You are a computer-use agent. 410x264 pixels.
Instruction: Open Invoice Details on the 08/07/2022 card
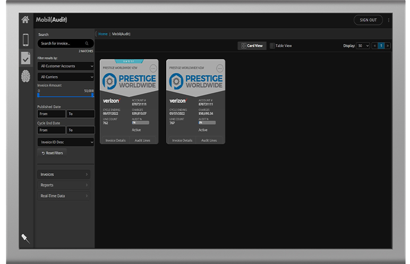coord(115,141)
